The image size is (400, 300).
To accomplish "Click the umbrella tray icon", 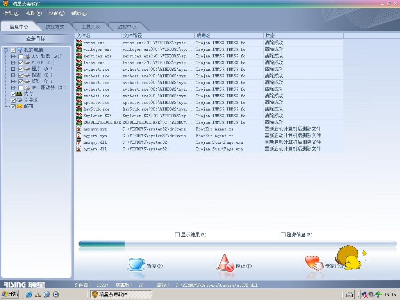I will [x=378, y=295].
